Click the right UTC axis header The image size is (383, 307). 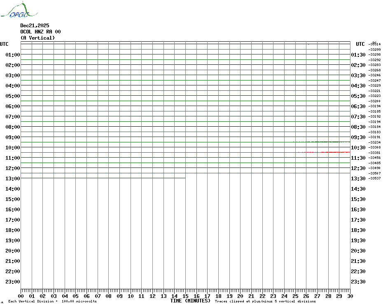point(360,44)
